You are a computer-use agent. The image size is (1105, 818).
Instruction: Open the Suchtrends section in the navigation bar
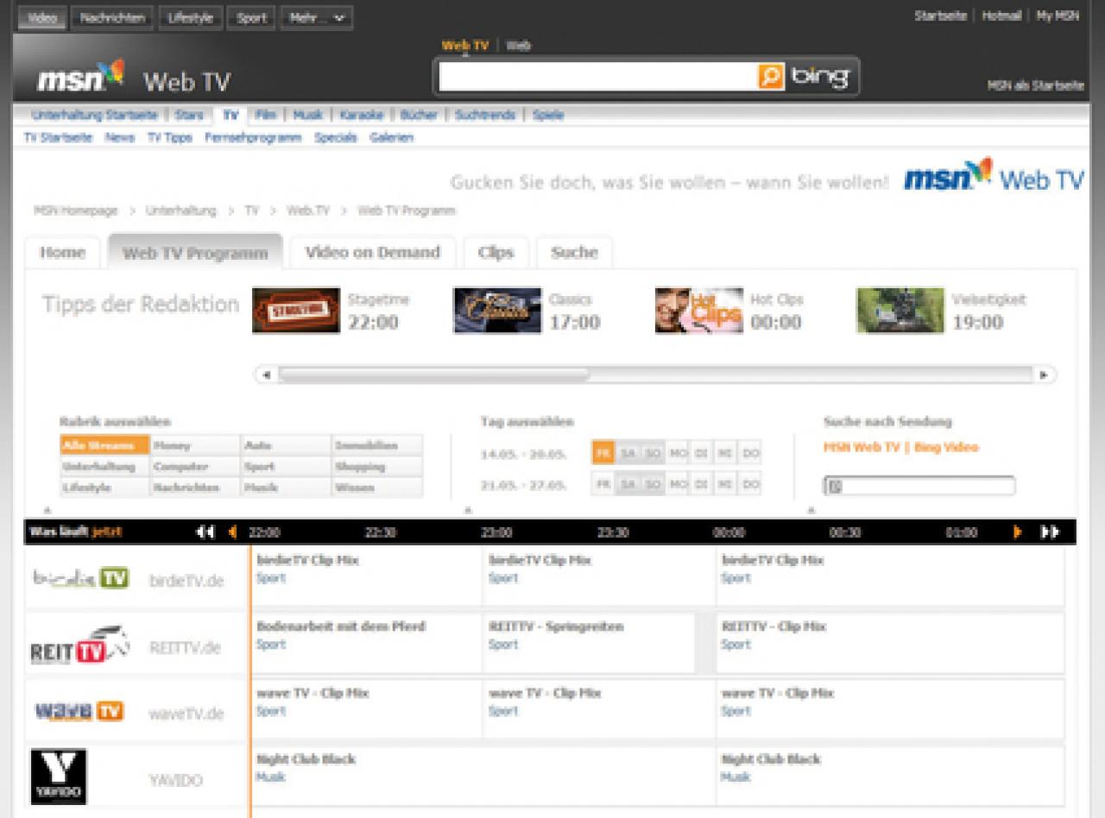(x=484, y=115)
